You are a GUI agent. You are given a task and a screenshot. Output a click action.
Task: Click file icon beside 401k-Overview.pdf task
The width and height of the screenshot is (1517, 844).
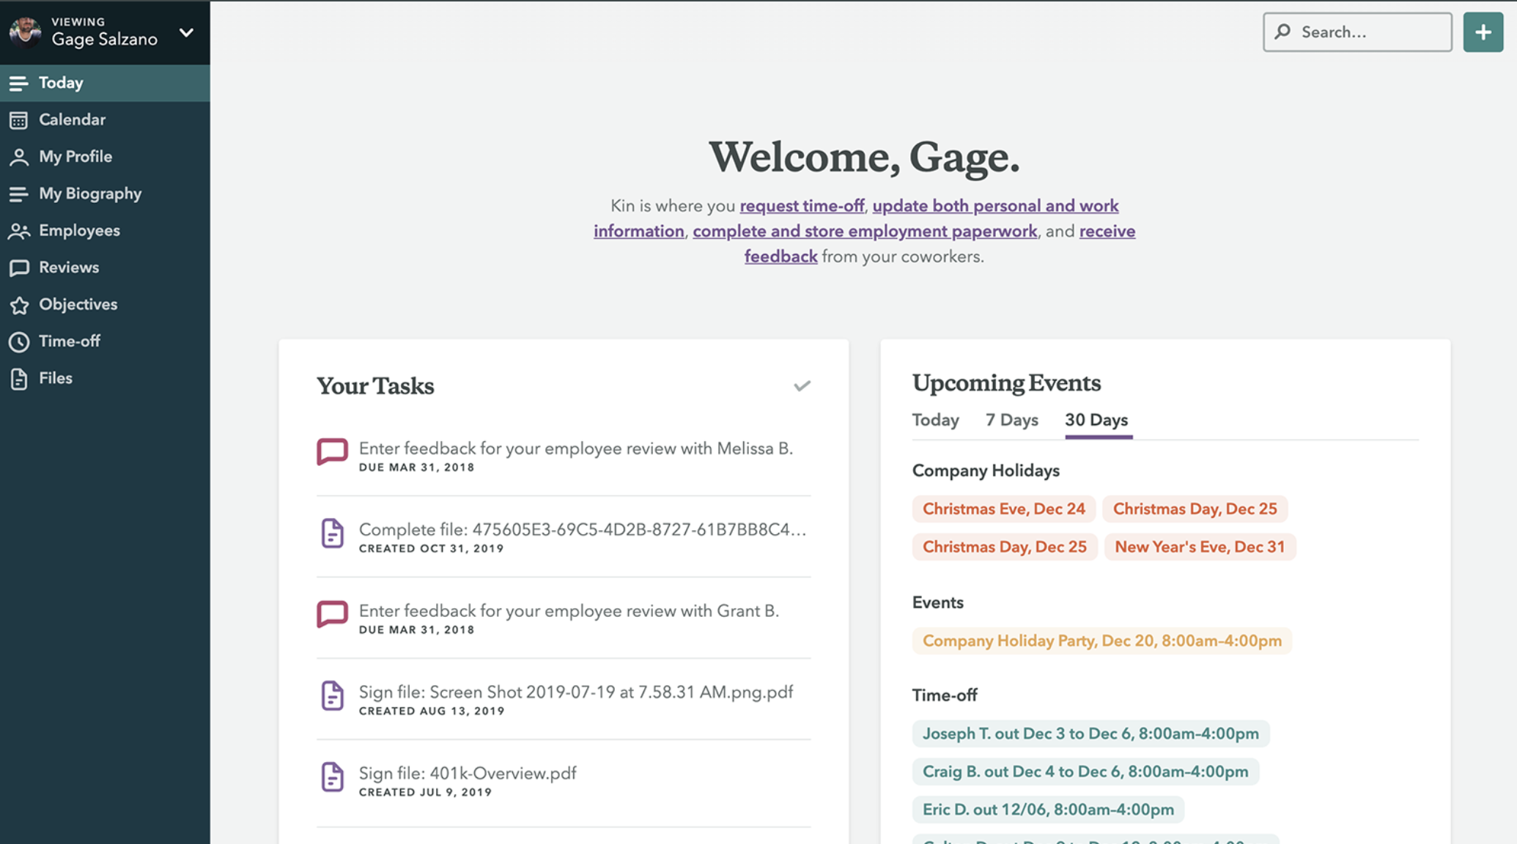pyautogui.click(x=332, y=777)
